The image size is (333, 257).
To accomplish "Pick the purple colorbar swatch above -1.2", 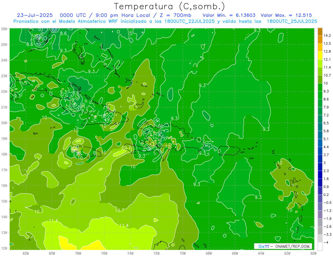I will (320, 207).
